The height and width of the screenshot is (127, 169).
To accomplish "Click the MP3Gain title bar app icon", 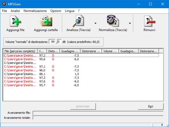I will 4,4.
